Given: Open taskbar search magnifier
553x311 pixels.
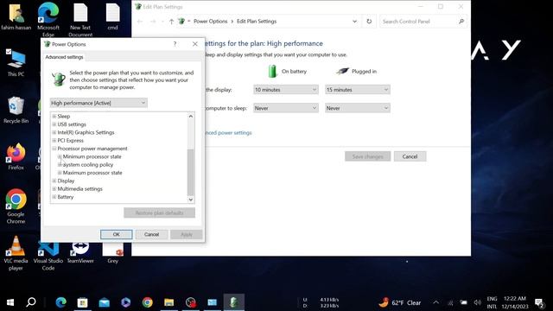Looking at the screenshot, I should [x=31, y=302].
